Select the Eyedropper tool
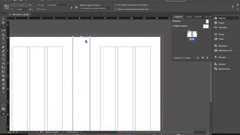The width and height of the screenshot is (240, 135). 3,84
